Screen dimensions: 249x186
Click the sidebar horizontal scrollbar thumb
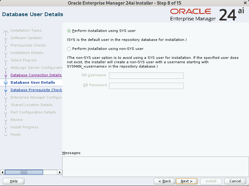[x=24, y=172]
